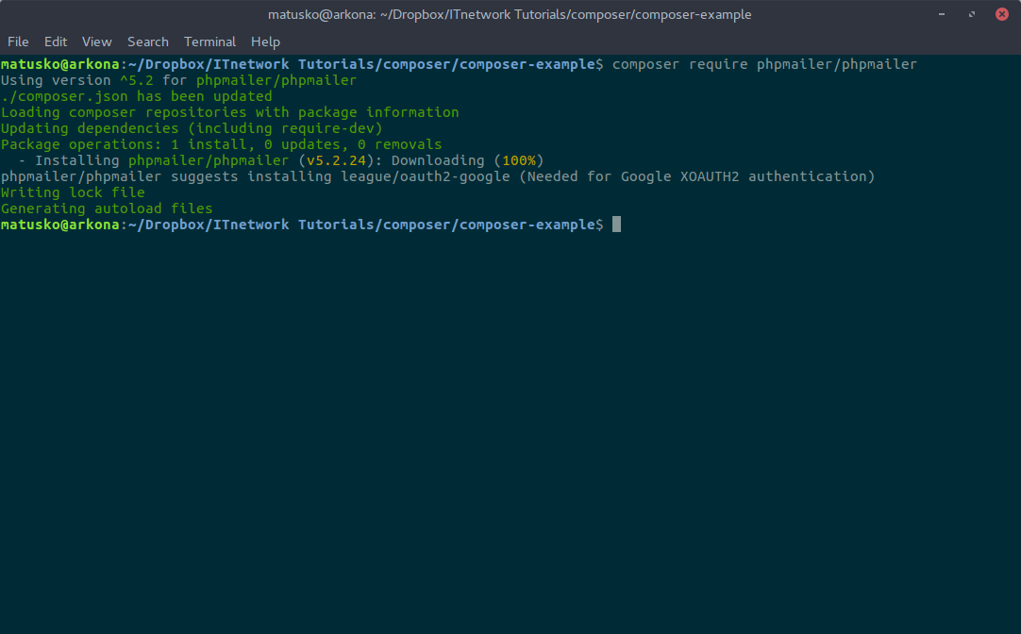Viewport: 1021px width, 634px height.
Task: Click the Writing lock file line
Action: point(72,192)
